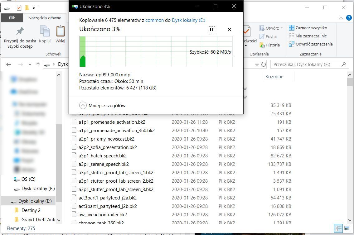Cancel the copy with the X button
Screen dimensions: 354x235
click(230, 30)
